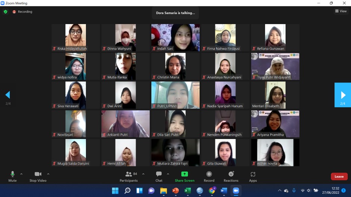Expand audio options arrow next to Mute
This screenshot has width=351, height=197.
point(21,174)
